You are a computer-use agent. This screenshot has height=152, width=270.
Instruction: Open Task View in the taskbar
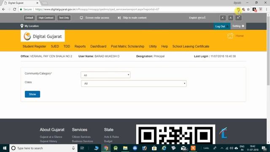point(82,148)
